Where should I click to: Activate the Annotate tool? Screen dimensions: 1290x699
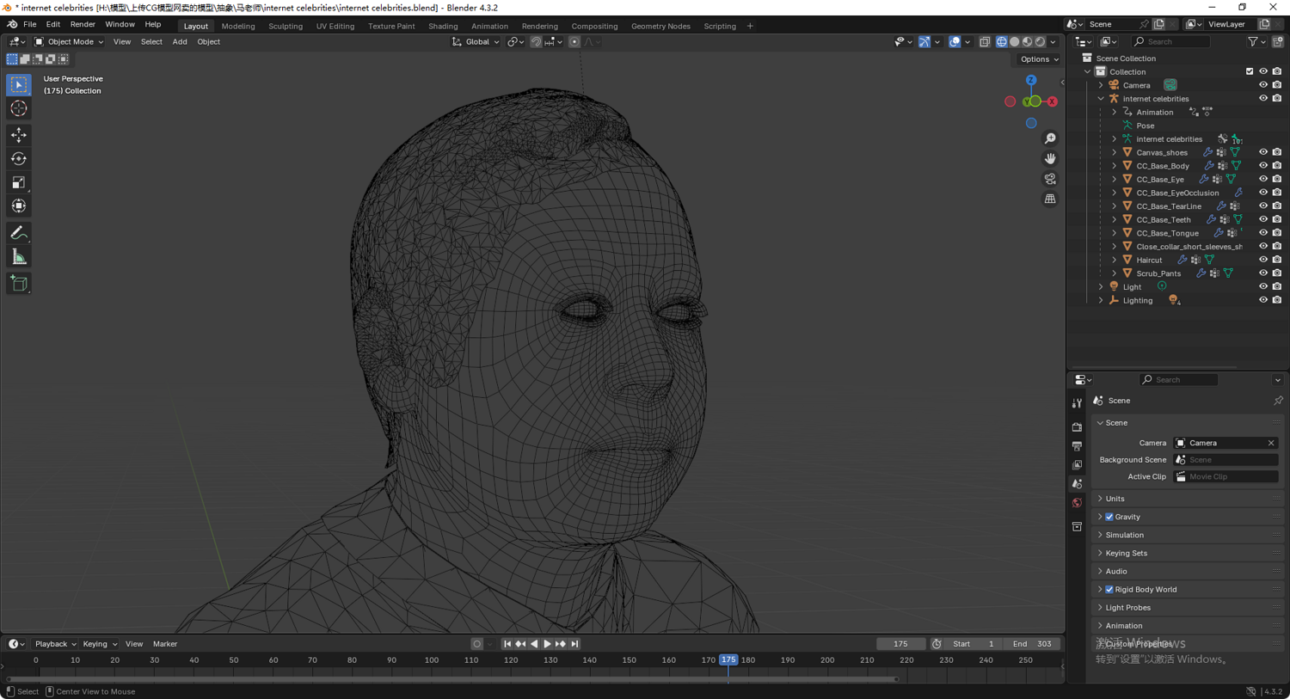pyautogui.click(x=18, y=233)
